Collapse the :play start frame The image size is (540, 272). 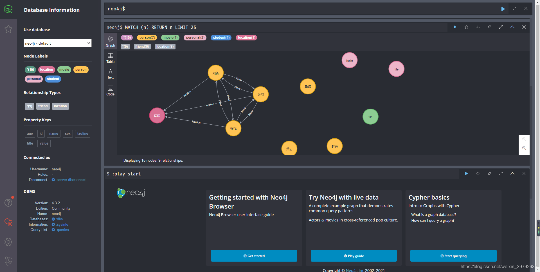(x=512, y=173)
